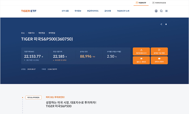Viewport: 189px width, 114px height.
Task: Open the 유튜브 콘텐츠 button
Action: coord(159,60)
